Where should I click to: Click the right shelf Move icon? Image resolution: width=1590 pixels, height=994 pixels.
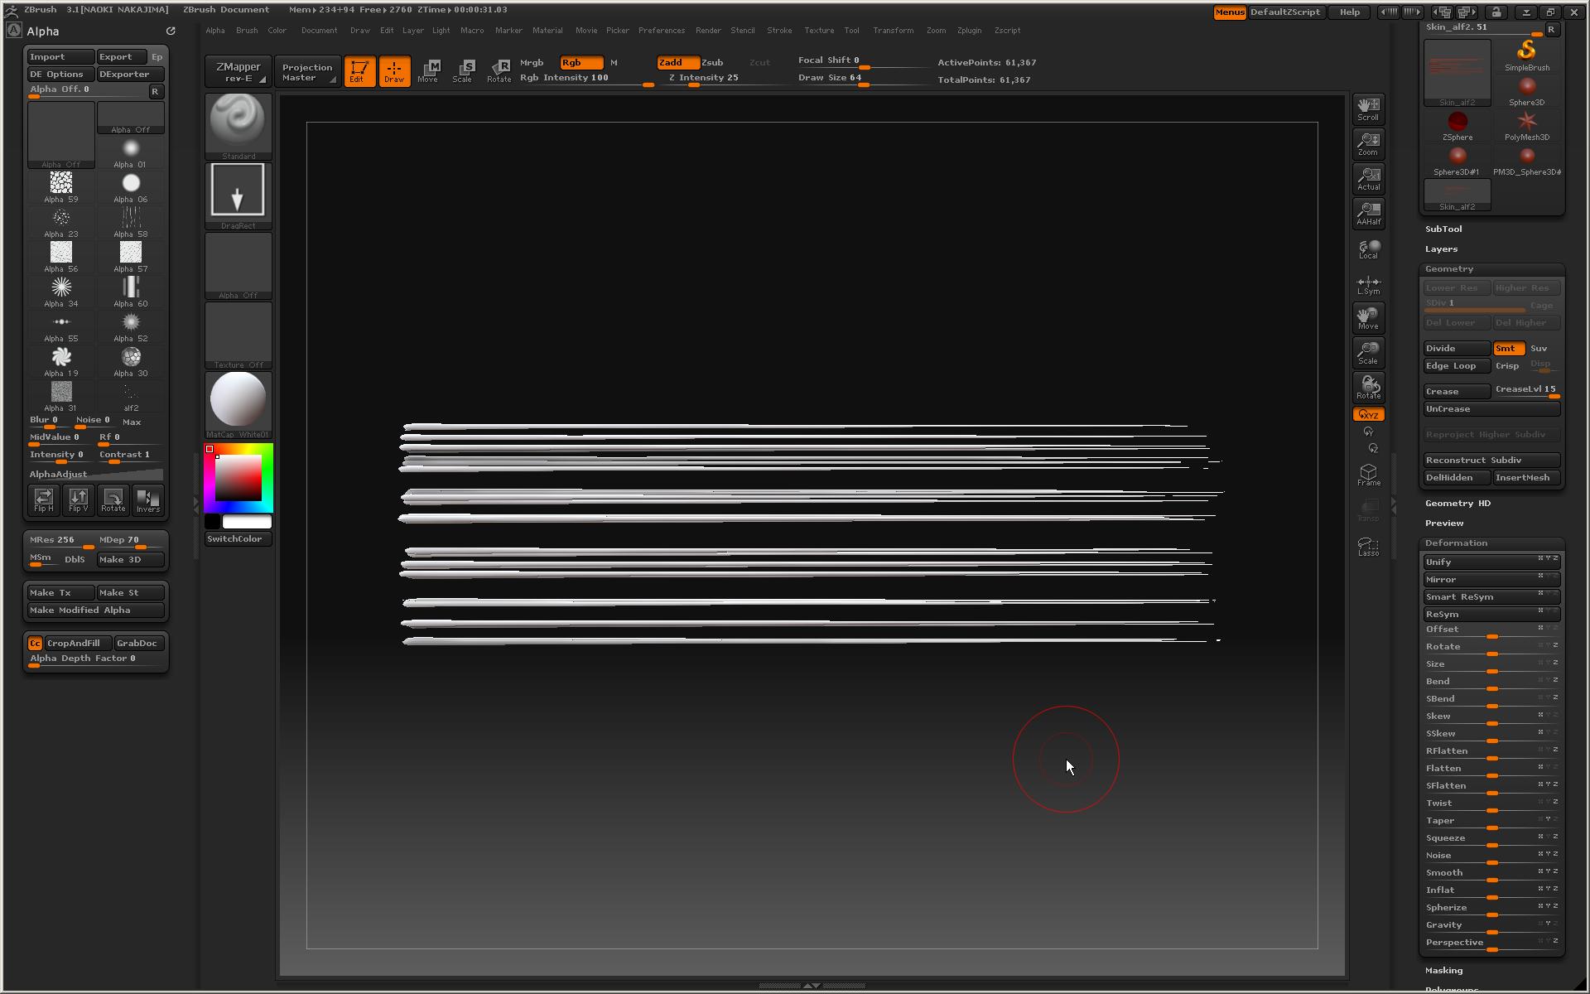1368,317
